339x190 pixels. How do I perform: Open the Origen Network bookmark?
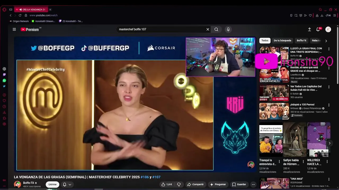point(19,21)
